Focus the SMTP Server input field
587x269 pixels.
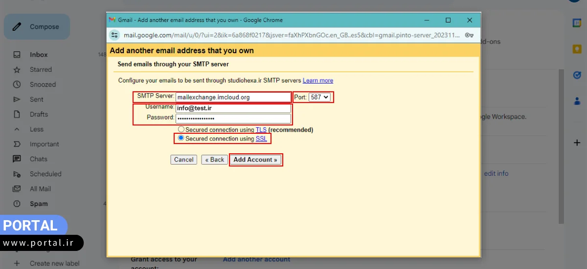(x=233, y=97)
